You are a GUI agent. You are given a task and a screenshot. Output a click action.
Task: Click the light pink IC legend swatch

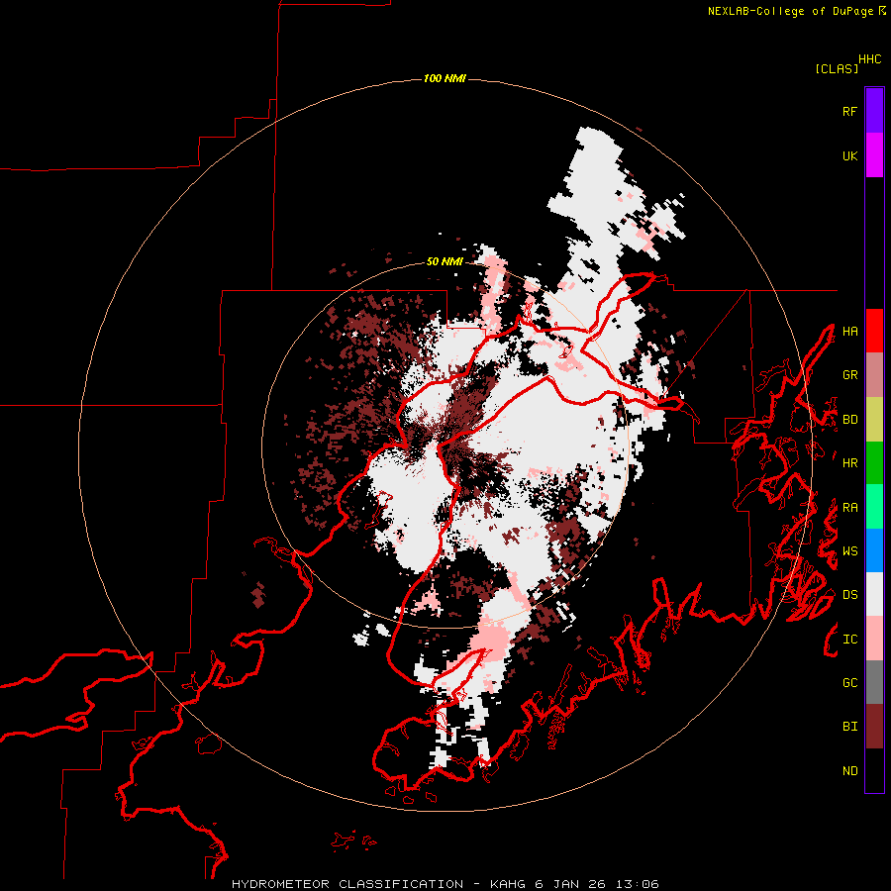click(x=874, y=639)
